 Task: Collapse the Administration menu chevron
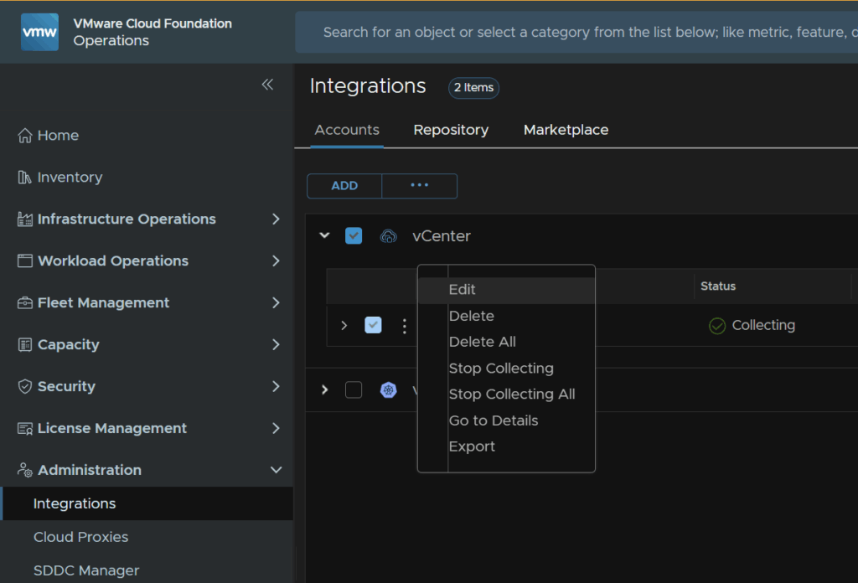(277, 470)
